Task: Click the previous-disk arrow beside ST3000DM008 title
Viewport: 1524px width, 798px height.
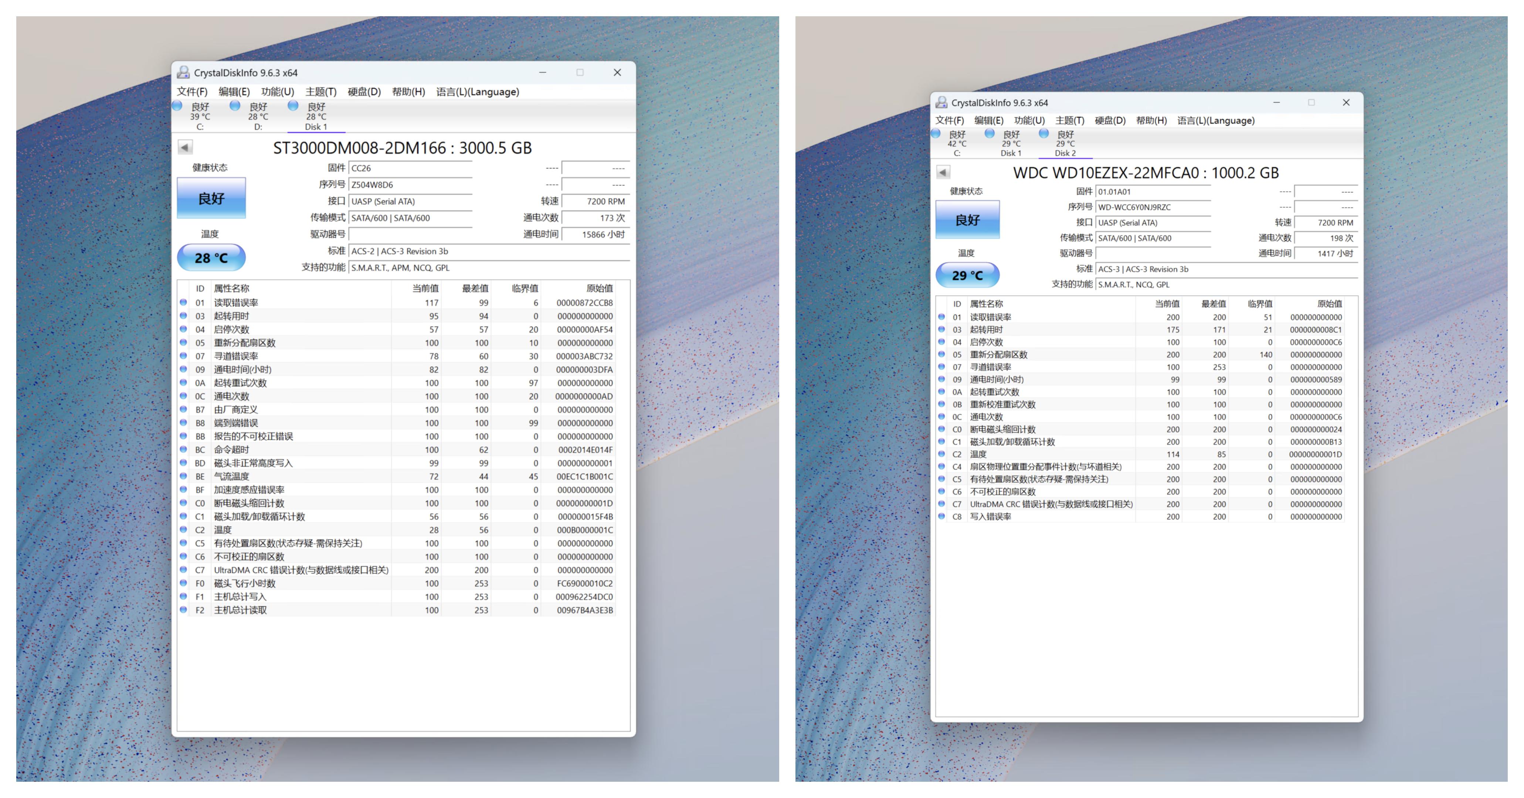Action: tap(185, 147)
